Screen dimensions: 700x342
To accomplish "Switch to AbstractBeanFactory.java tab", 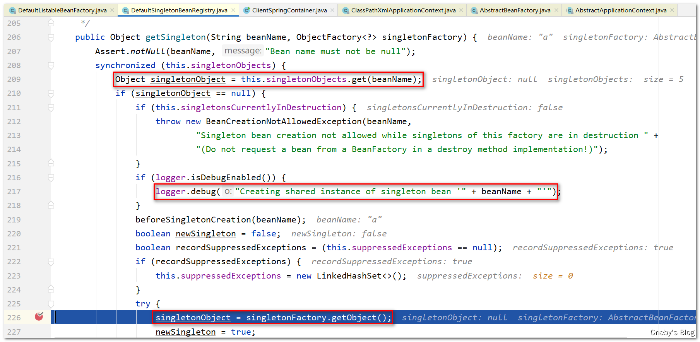I will (x=515, y=10).
